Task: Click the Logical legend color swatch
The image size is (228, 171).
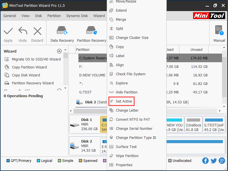Action: pos(39,161)
